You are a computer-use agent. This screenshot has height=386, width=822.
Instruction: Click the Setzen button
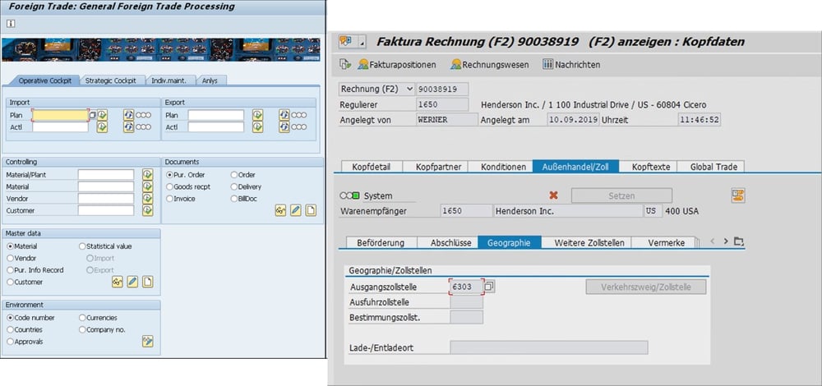(621, 196)
